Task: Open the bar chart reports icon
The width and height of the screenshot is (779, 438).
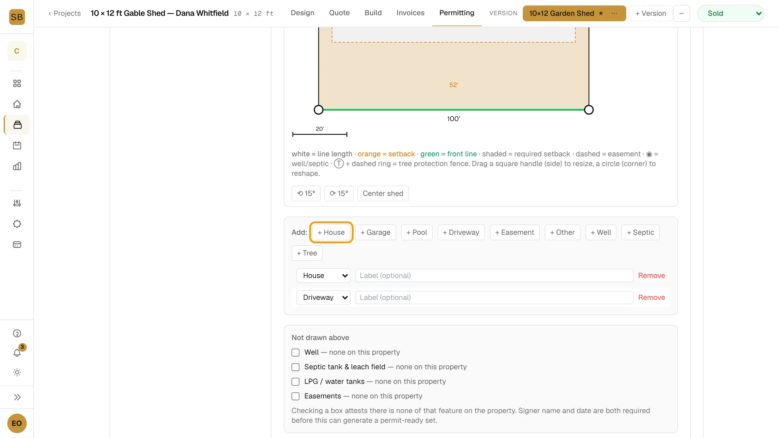Action: [x=17, y=166]
